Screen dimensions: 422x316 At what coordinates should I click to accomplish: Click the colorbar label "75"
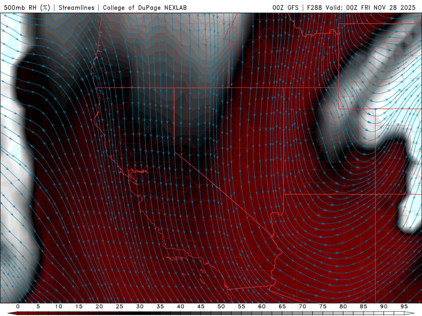pos(323,307)
